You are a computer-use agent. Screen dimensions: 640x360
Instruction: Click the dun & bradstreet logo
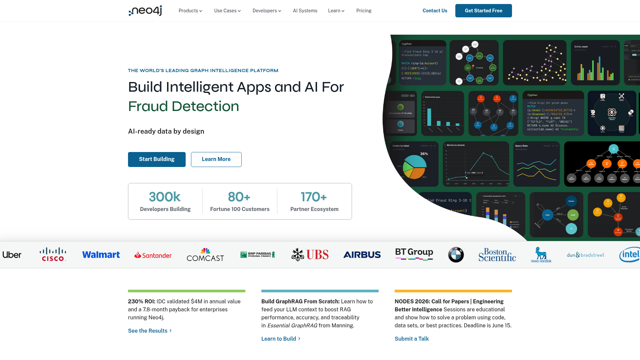585,255
